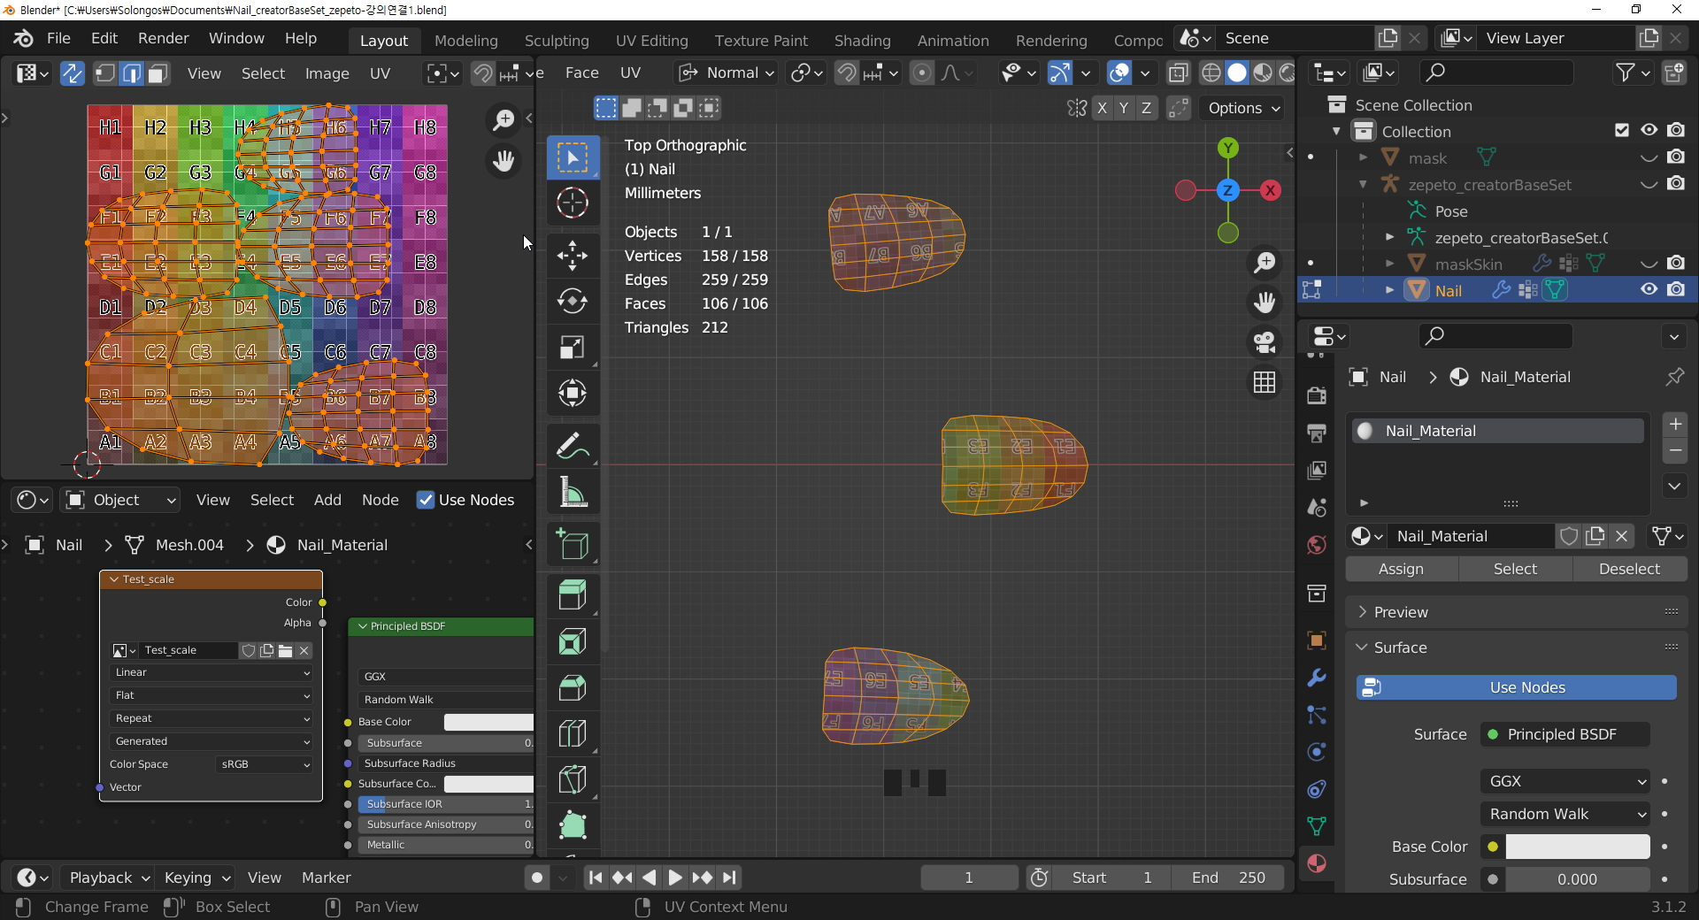Select the Select Box tool in viewport toolbar
This screenshot has height=920, width=1699.
[573, 158]
